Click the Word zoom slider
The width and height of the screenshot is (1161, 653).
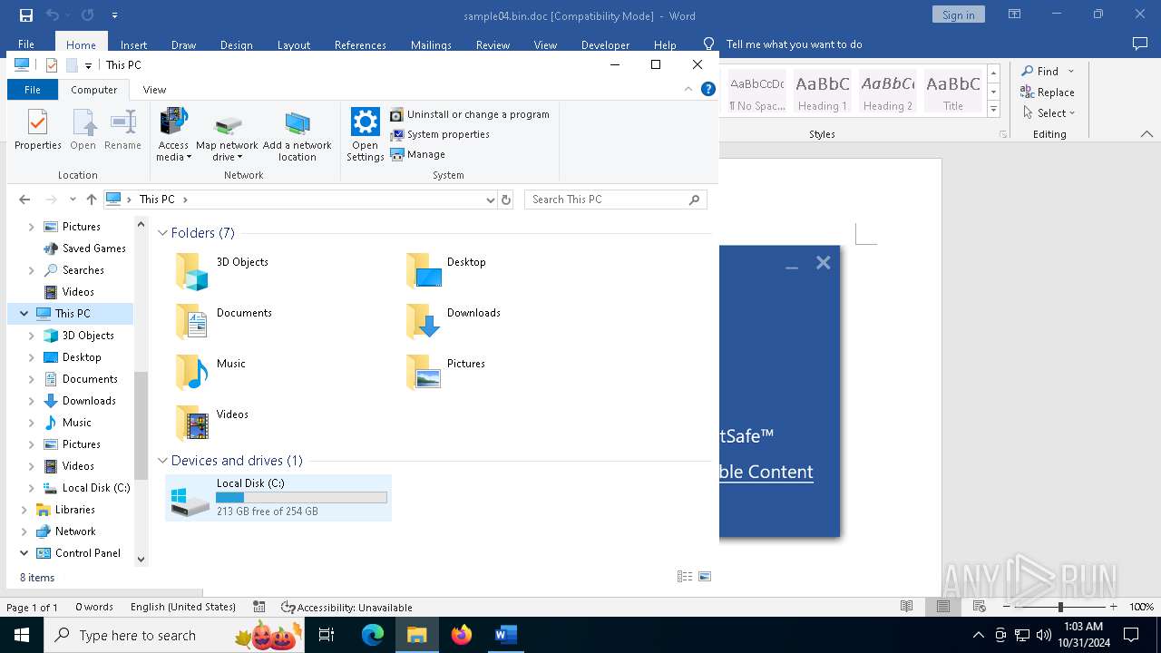[x=1060, y=607]
